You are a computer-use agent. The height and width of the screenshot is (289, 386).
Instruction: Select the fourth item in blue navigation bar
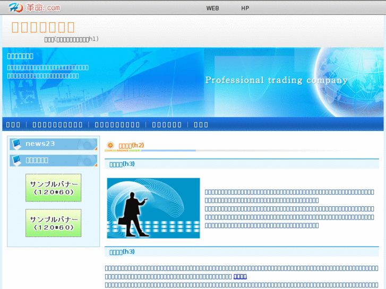pyautogui.click(x=167, y=125)
